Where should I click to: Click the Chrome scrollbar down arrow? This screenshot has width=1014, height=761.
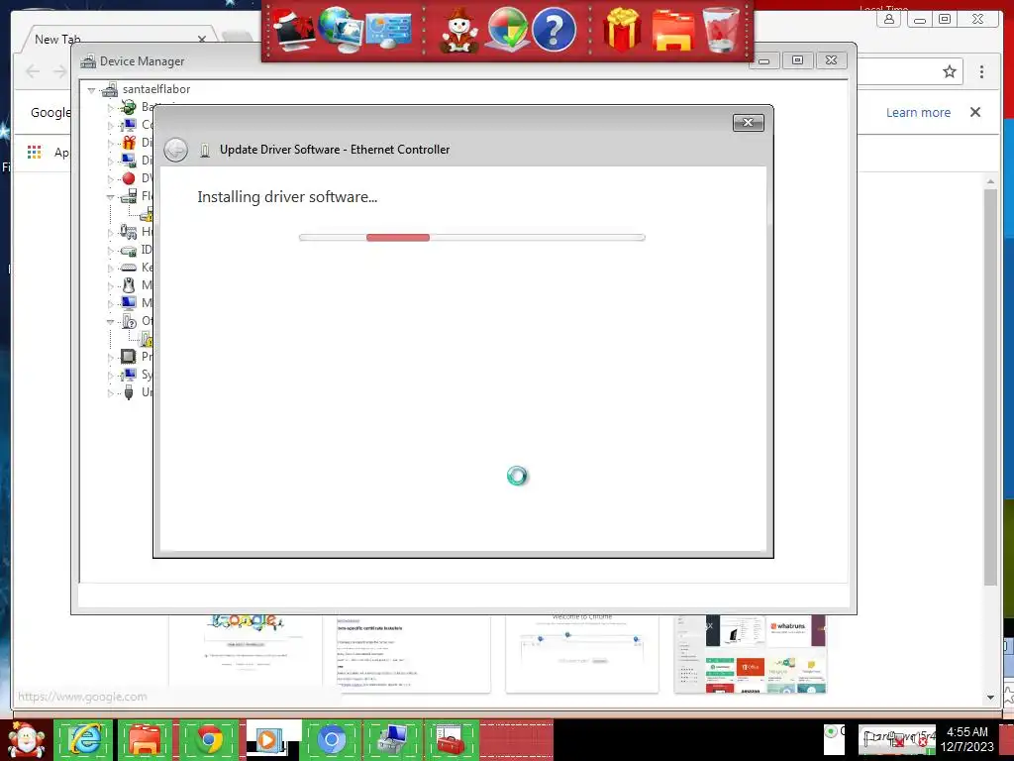click(990, 698)
